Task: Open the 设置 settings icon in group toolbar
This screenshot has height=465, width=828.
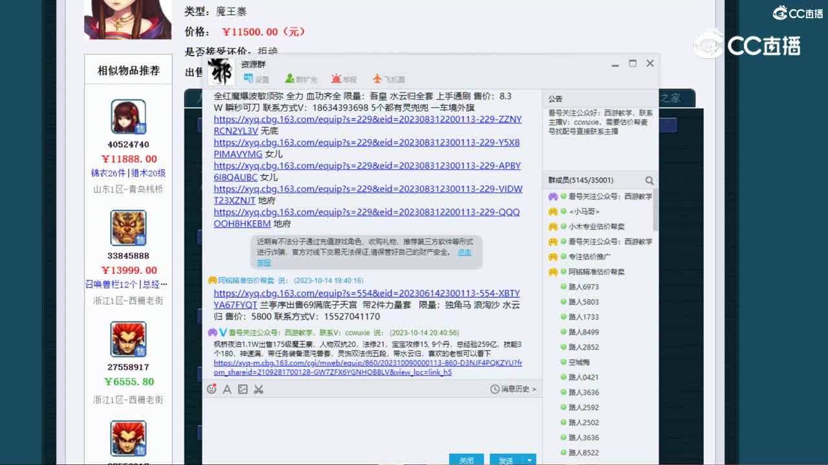Action: (x=248, y=79)
